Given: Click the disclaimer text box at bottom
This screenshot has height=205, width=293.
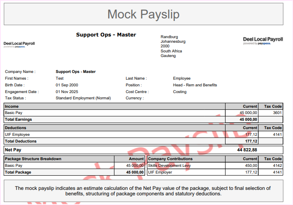Looking at the screenshot, I should pyautogui.click(x=143, y=191).
